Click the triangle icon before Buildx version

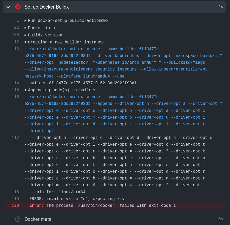[25, 35]
